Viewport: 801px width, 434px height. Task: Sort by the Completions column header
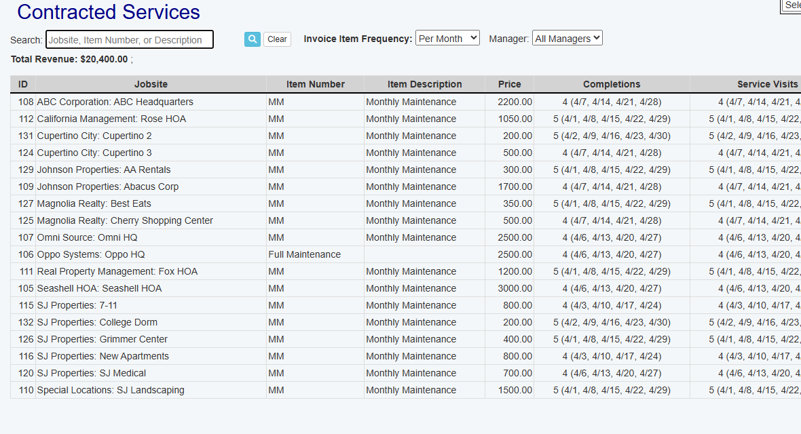(x=612, y=84)
